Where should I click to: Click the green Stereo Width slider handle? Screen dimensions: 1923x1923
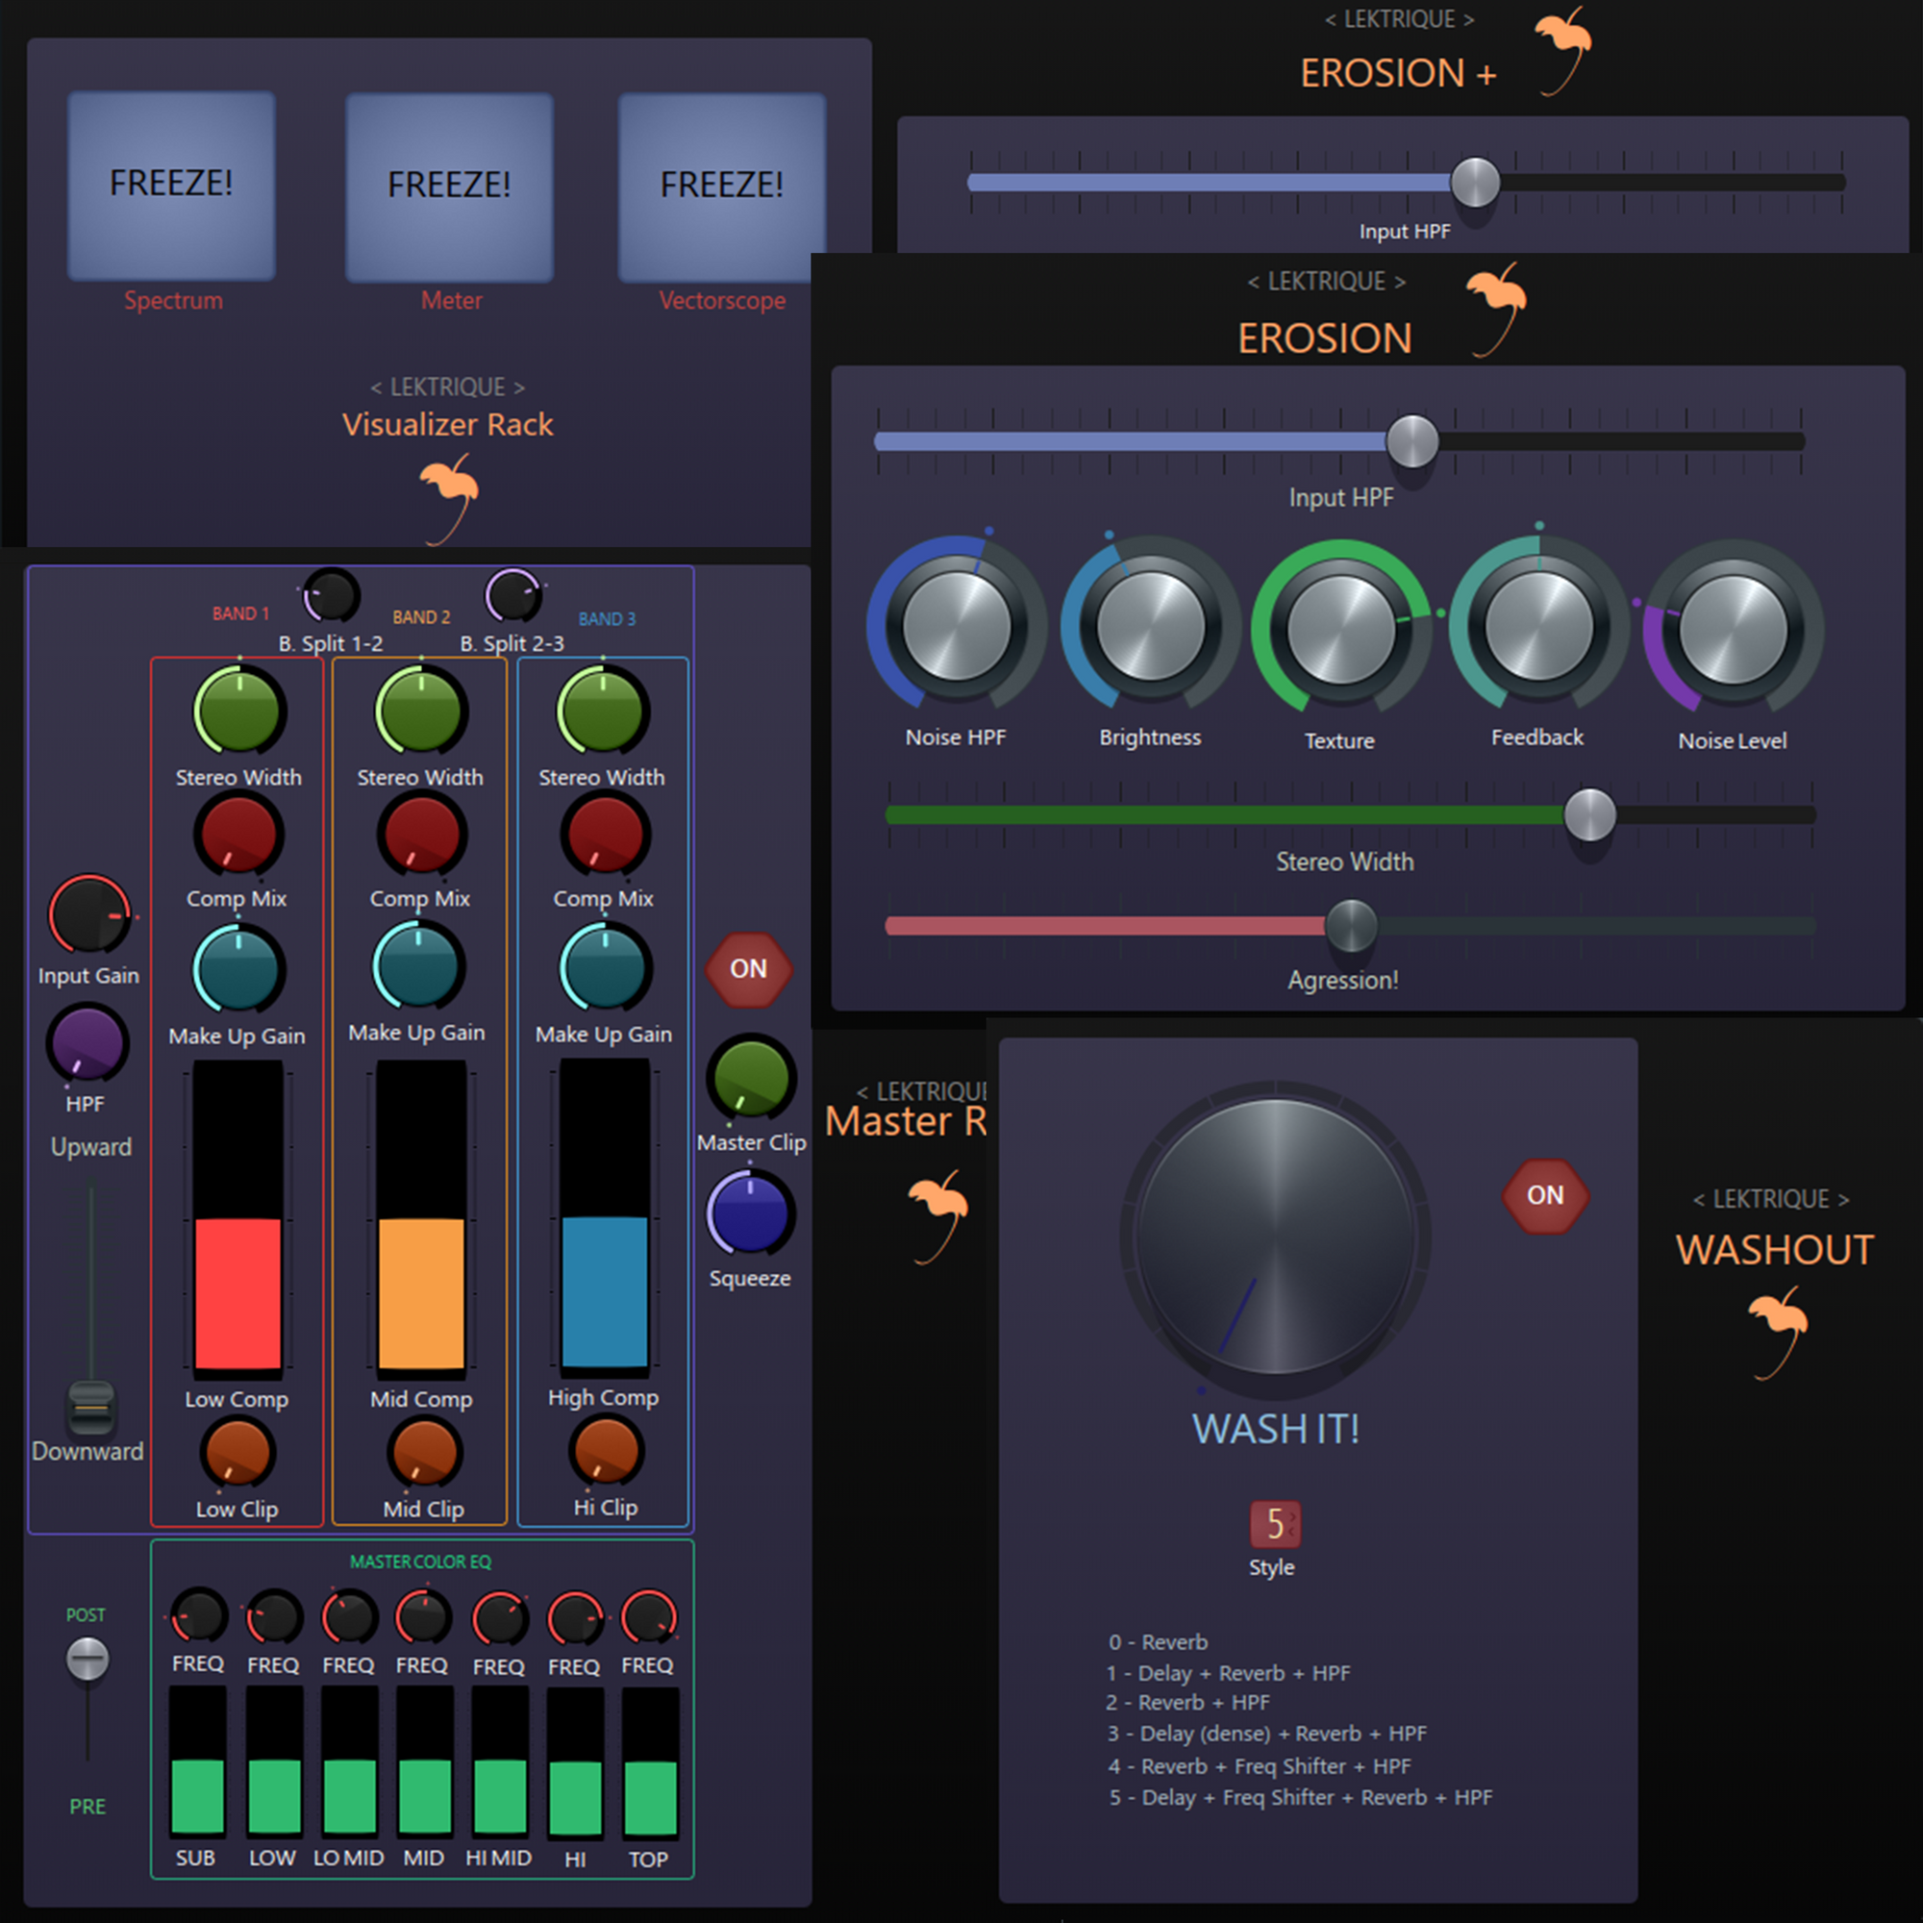(1589, 814)
